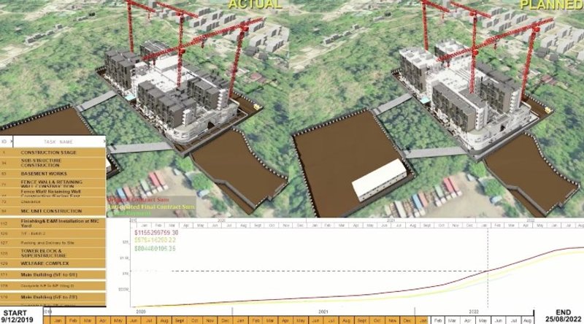Select the BASEMENT WORKS task row
584x324 pixels.
(53, 174)
